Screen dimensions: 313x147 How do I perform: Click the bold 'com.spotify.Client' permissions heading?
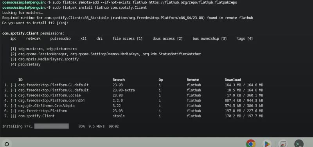tap(20, 33)
